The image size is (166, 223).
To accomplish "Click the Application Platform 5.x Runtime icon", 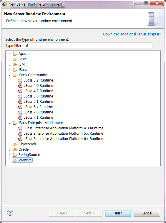I will 20,134.
